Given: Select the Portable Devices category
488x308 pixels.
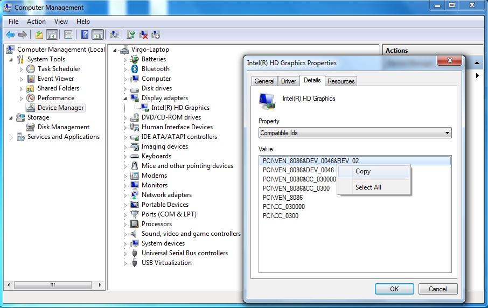Looking at the screenshot, I should click(x=165, y=205).
